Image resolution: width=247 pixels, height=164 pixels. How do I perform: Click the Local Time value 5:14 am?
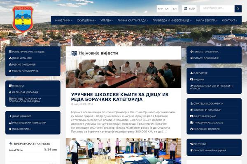pos(51,150)
